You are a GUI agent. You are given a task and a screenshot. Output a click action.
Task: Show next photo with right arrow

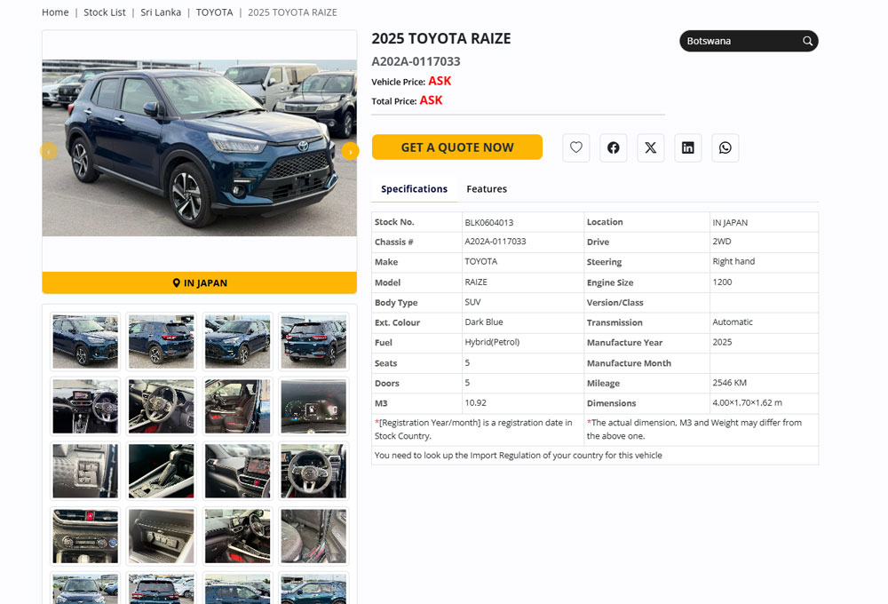[351, 151]
